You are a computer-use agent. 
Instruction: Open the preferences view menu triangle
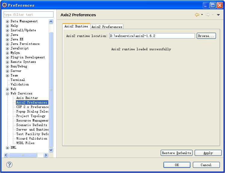[x=218, y=15]
